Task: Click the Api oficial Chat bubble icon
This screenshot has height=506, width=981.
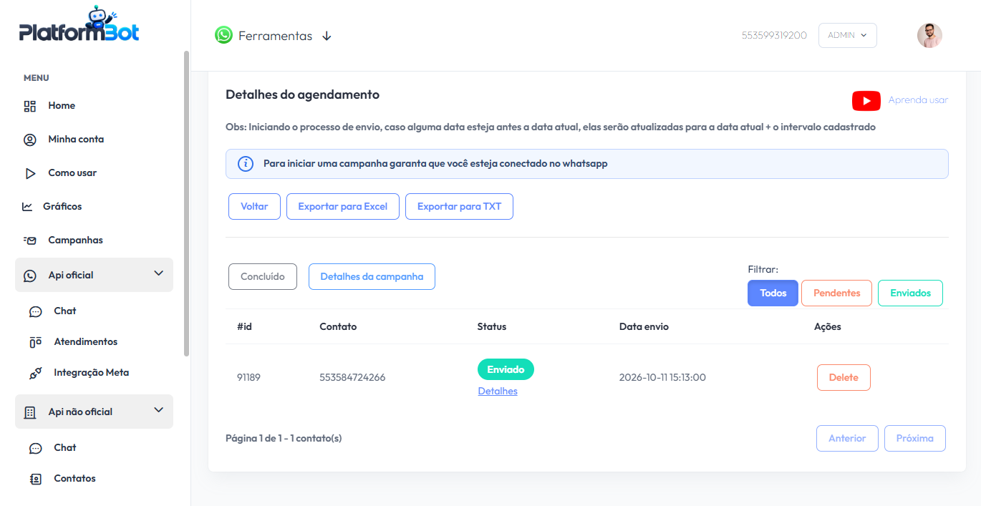Action: click(35, 311)
